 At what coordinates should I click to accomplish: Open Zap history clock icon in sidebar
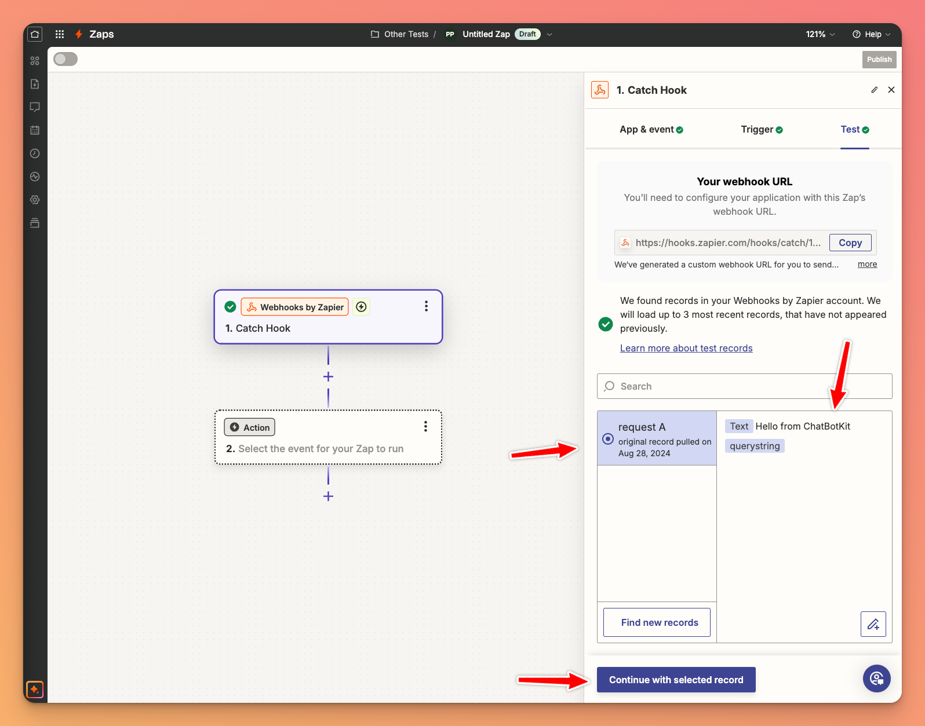pos(35,153)
